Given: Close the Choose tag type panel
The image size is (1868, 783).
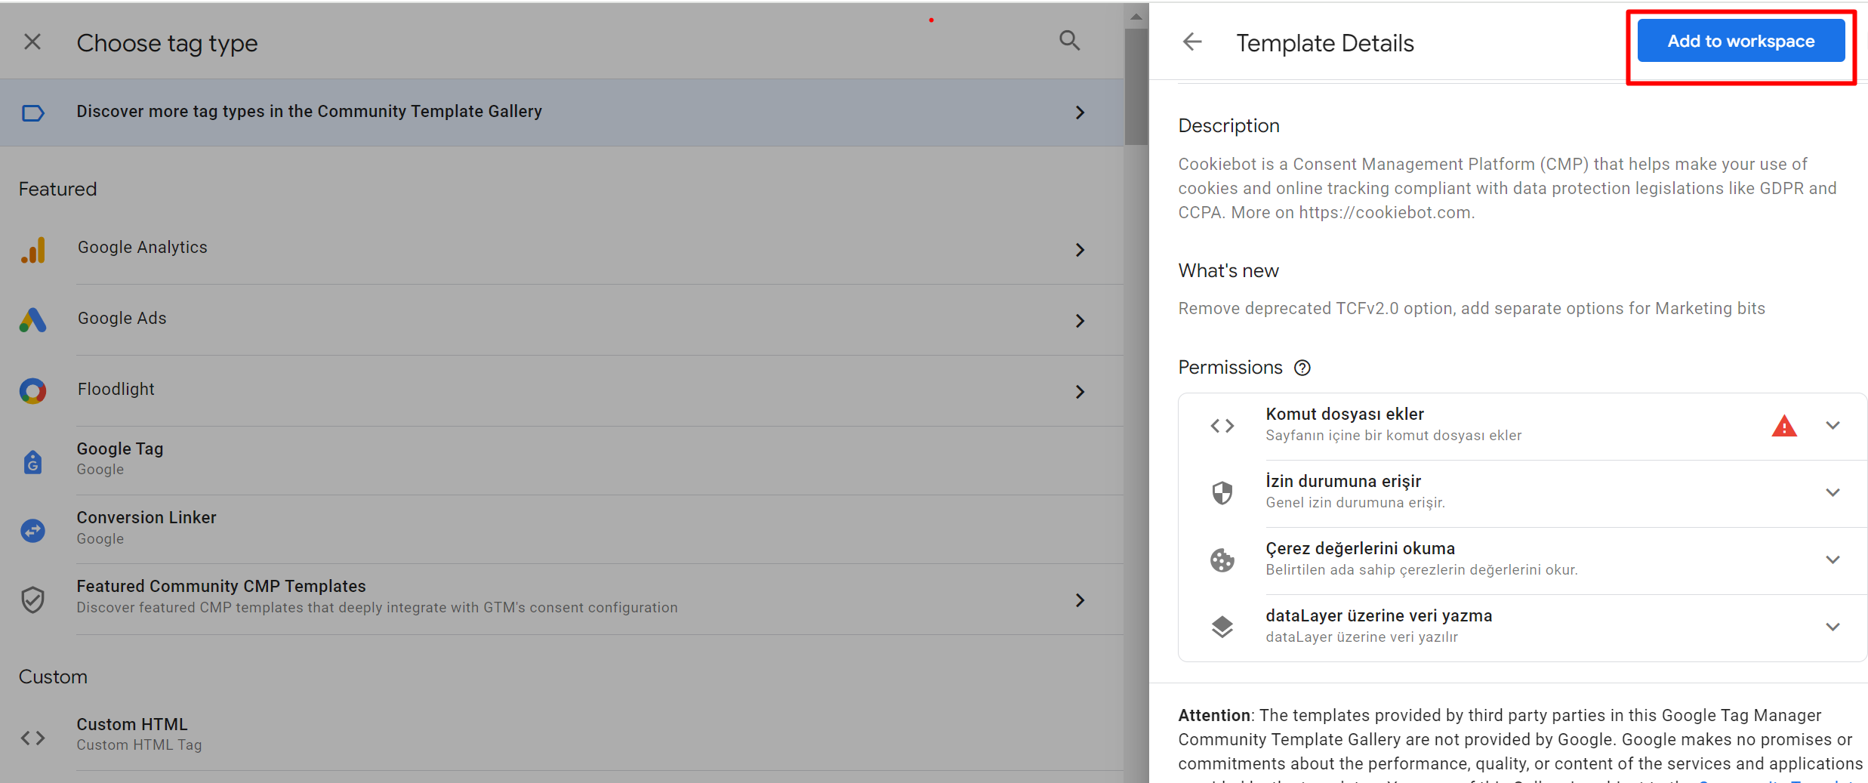Looking at the screenshot, I should (32, 42).
